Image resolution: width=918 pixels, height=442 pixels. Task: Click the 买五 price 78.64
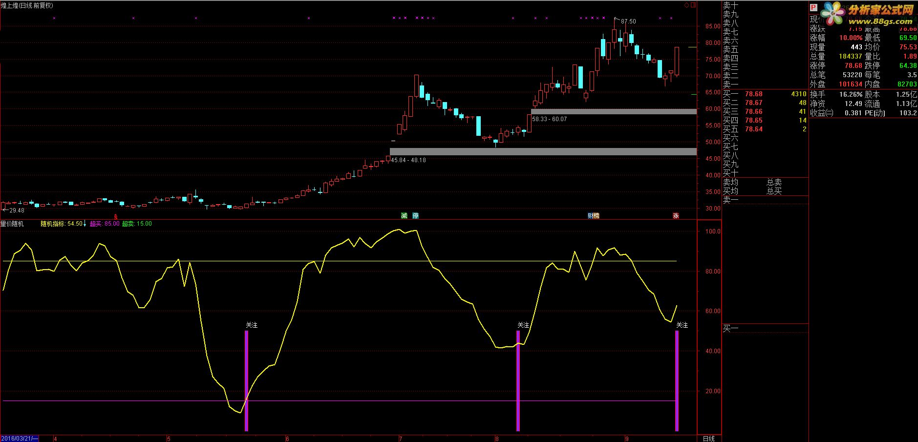[754, 129]
